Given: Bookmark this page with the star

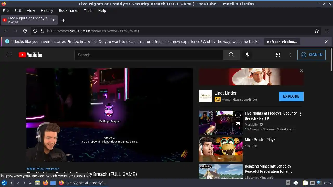Looking at the screenshot, I should tap(317, 31).
